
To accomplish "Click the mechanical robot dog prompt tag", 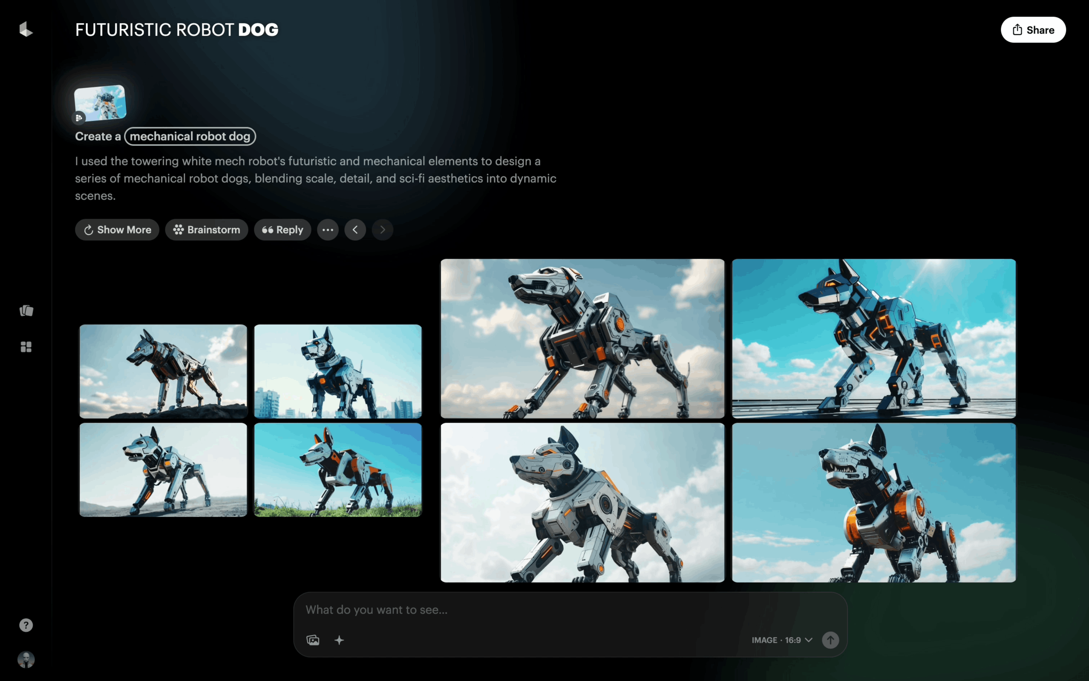I will (x=190, y=137).
